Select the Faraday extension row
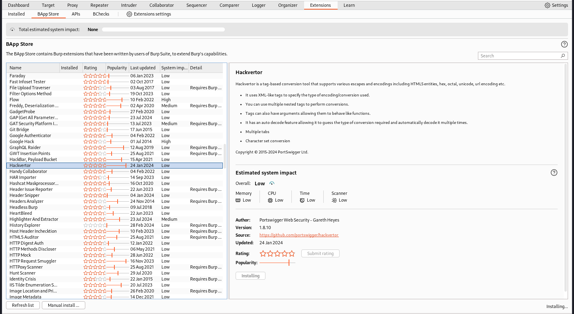The width and height of the screenshot is (574, 314). [115, 76]
